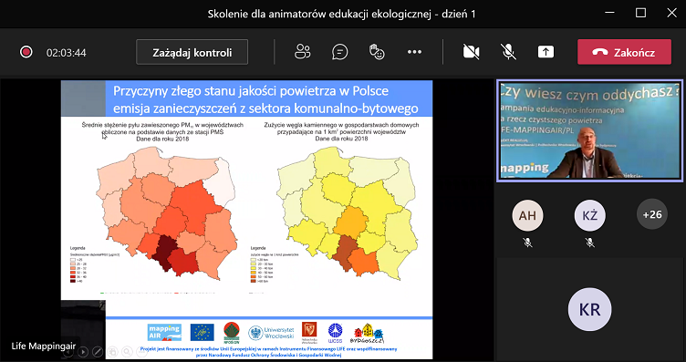
Task: Select the KŻ participant avatar
Action: tap(589, 214)
